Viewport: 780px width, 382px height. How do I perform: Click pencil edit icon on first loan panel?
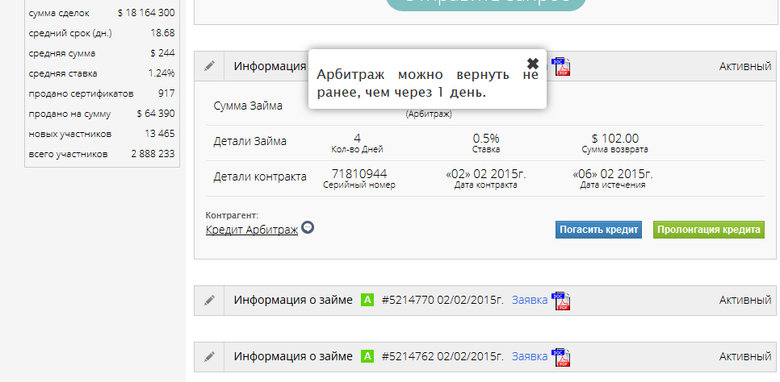[209, 66]
